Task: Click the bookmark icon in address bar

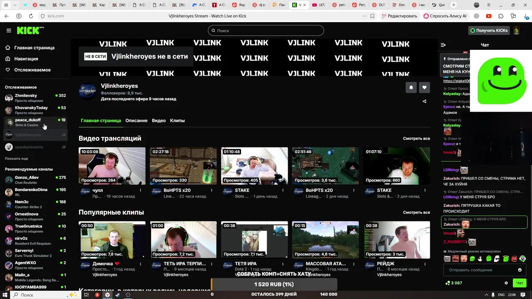Action: point(372,16)
